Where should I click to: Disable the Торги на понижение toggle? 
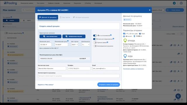coord(95,36)
